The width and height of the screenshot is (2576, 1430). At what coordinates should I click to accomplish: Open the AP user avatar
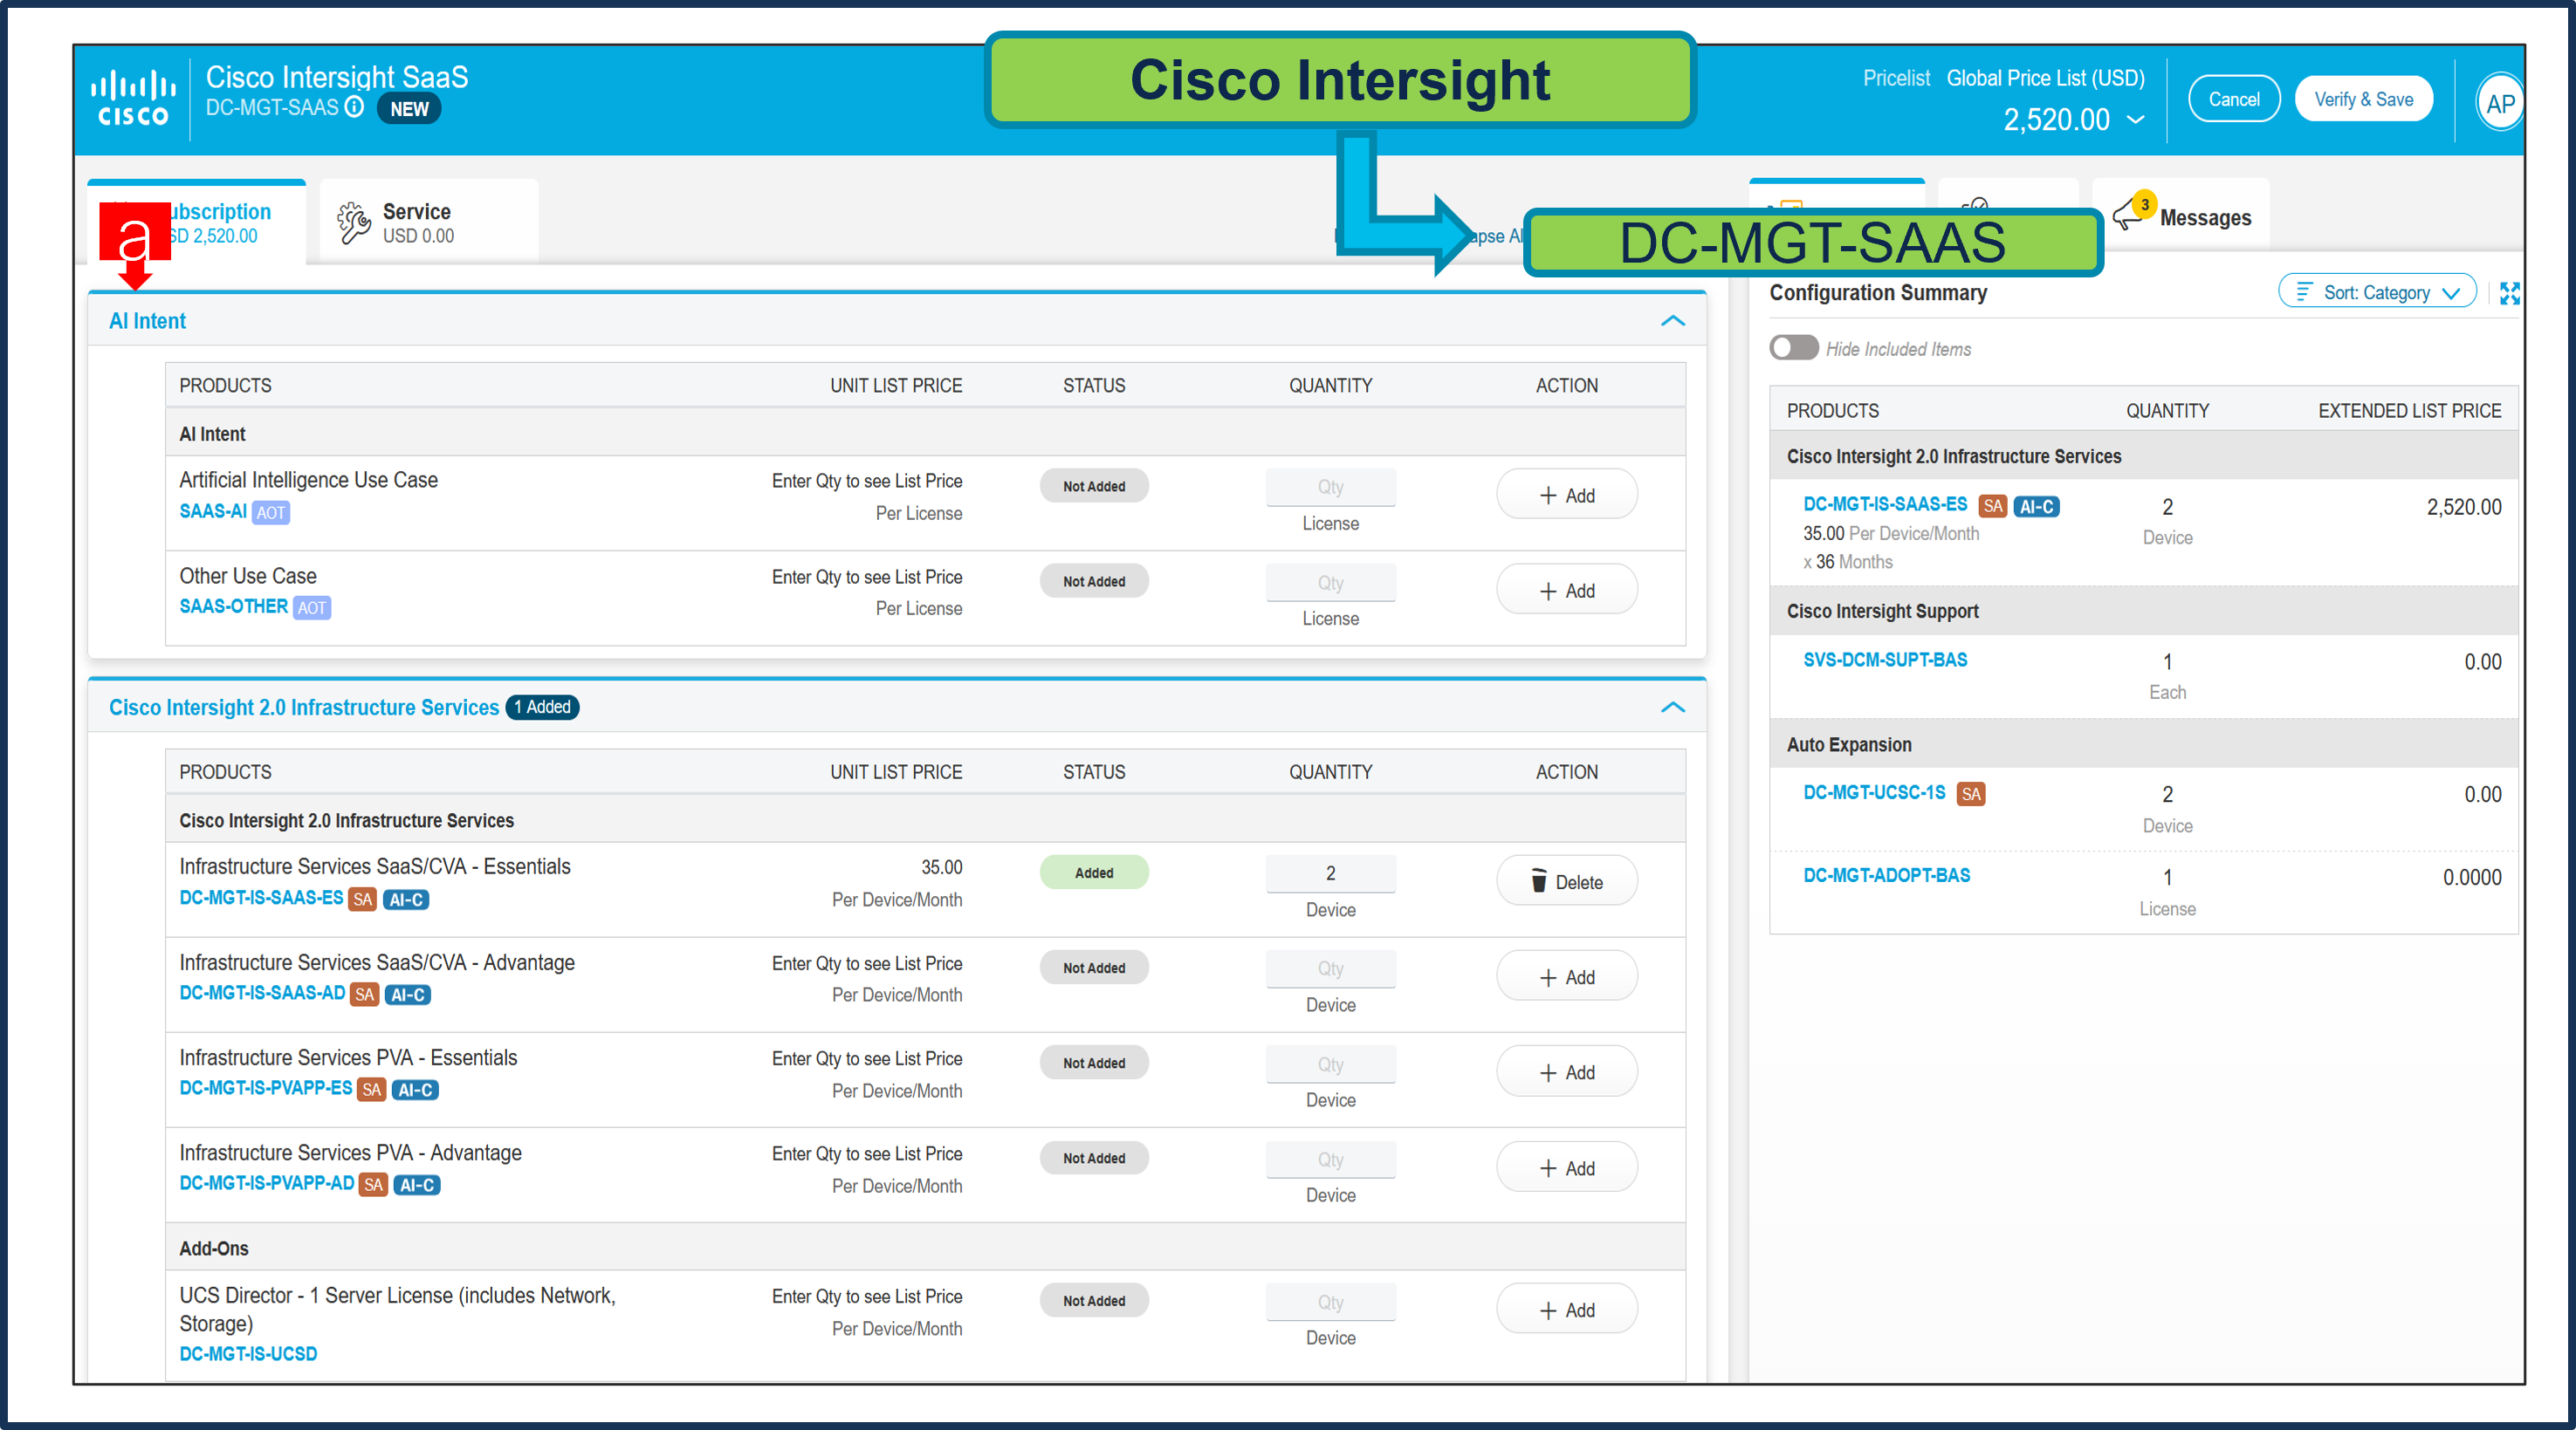[x=2499, y=103]
